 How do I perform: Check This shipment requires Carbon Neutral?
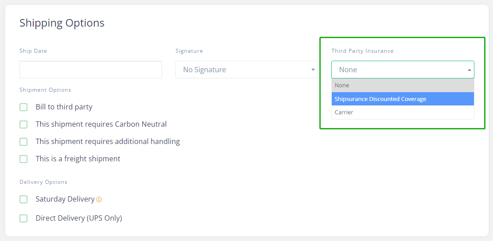(x=23, y=124)
